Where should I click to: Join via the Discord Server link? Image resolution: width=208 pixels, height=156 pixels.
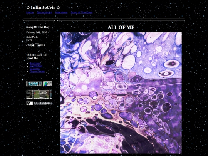[x=37, y=72]
